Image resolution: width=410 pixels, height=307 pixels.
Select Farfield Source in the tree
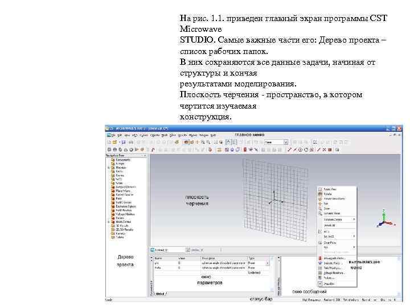click(x=125, y=195)
